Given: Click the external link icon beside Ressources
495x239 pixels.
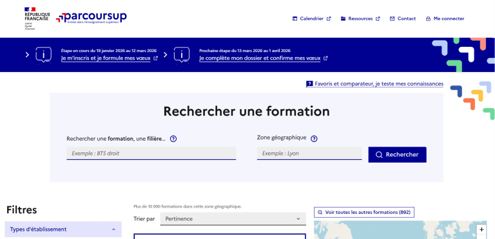Looking at the screenshot, I should pyautogui.click(x=378, y=19).
